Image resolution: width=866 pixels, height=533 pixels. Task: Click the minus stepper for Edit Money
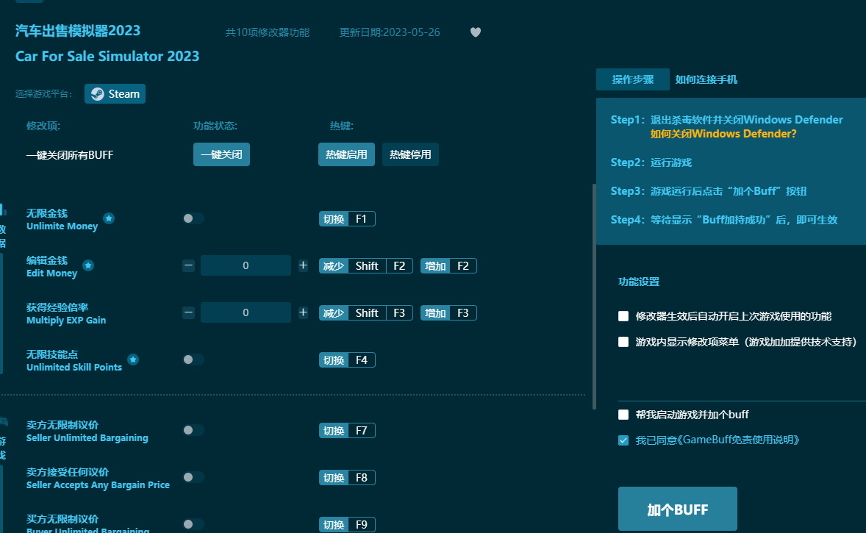tap(188, 265)
